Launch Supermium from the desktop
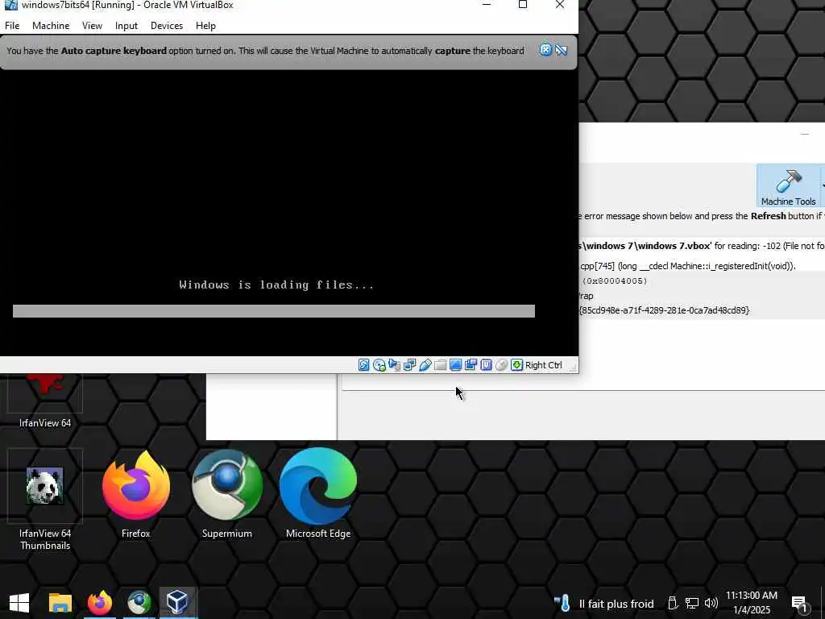This screenshot has height=619, width=825. tap(226, 495)
